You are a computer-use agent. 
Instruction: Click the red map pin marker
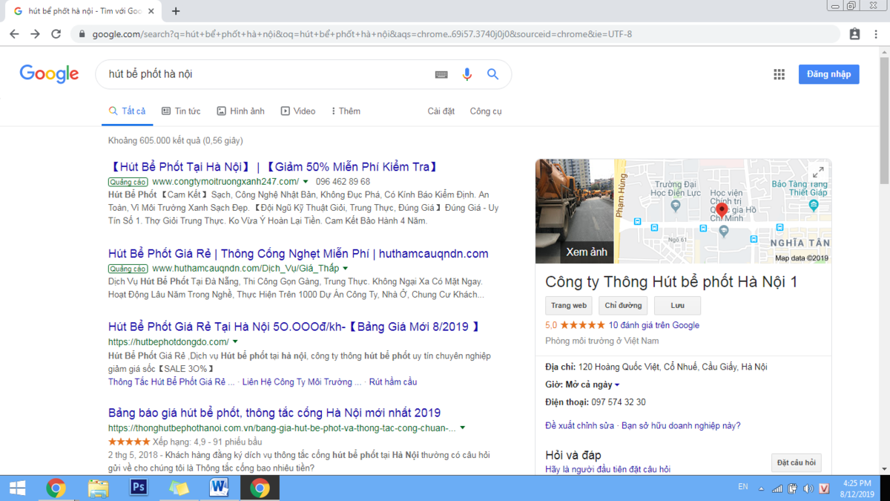pos(722,211)
